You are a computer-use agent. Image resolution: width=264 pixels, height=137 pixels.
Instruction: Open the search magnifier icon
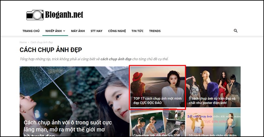tap(236, 31)
